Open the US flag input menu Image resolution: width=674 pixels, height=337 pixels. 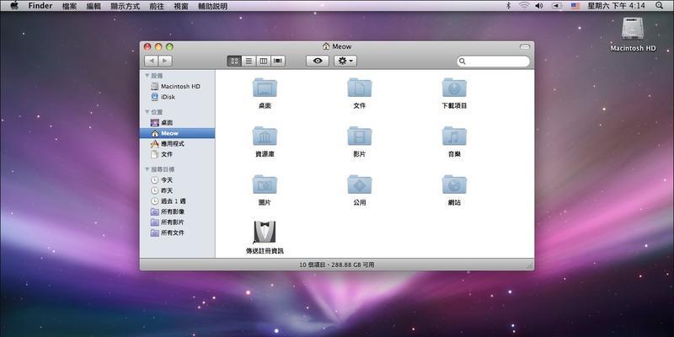click(x=575, y=6)
